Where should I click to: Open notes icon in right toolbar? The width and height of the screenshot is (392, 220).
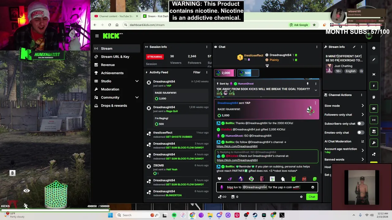pos(374,97)
